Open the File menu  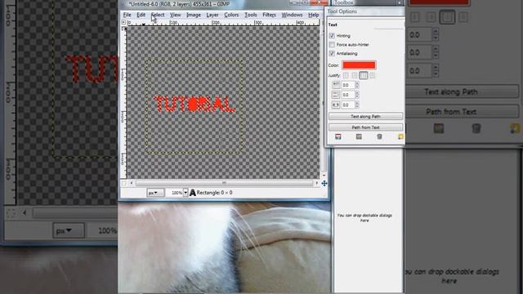tap(127, 15)
